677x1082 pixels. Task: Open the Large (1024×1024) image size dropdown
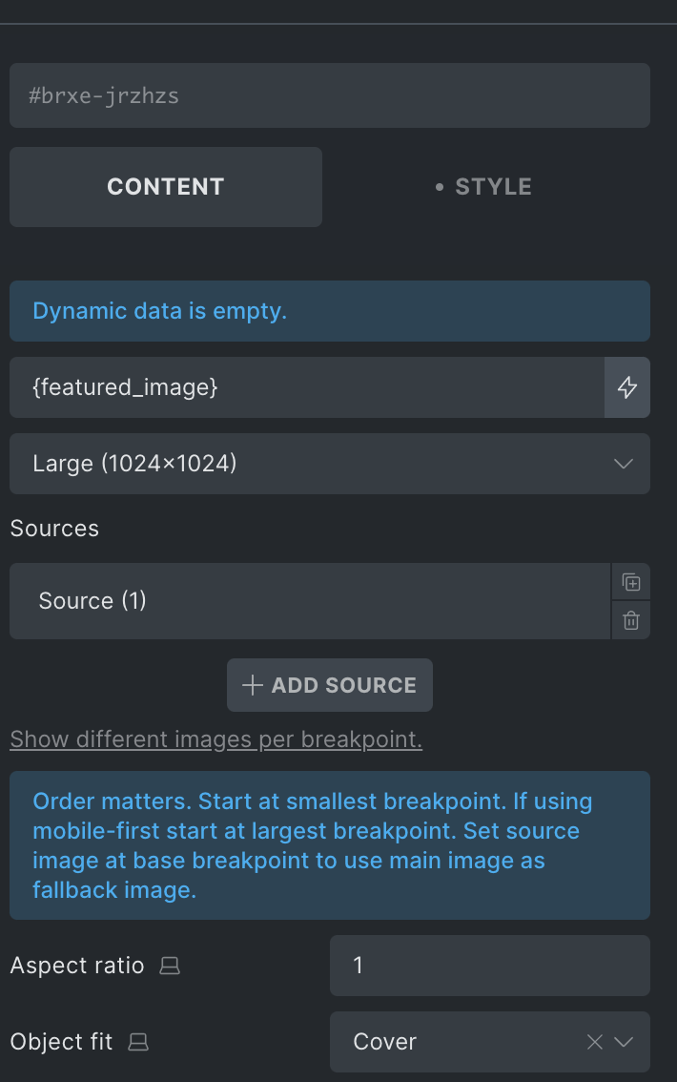coord(330,464)
